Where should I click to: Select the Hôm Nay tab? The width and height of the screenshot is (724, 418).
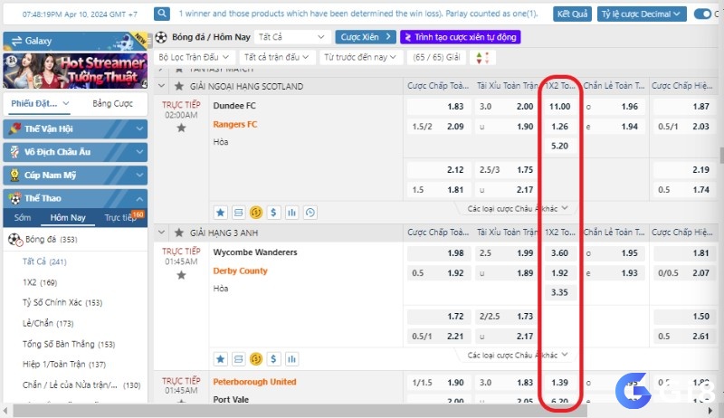point(68,218)
